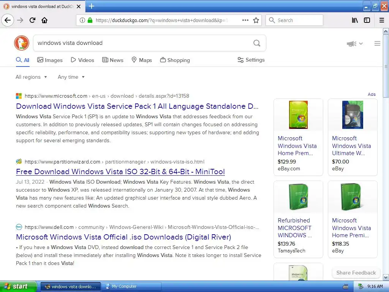Click the DuckDuckGo duck logo
Viewport: 389px width, 292px height.
(22, 43)
